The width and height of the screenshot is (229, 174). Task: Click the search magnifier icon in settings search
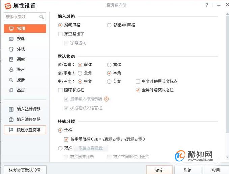[x=41, y=17]
